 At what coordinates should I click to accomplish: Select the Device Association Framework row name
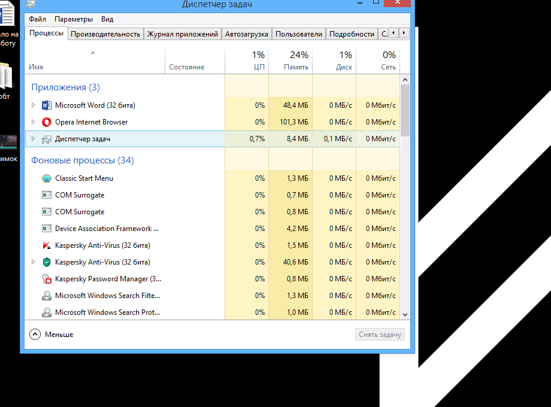pyautogui.click(x=107, y=229)
